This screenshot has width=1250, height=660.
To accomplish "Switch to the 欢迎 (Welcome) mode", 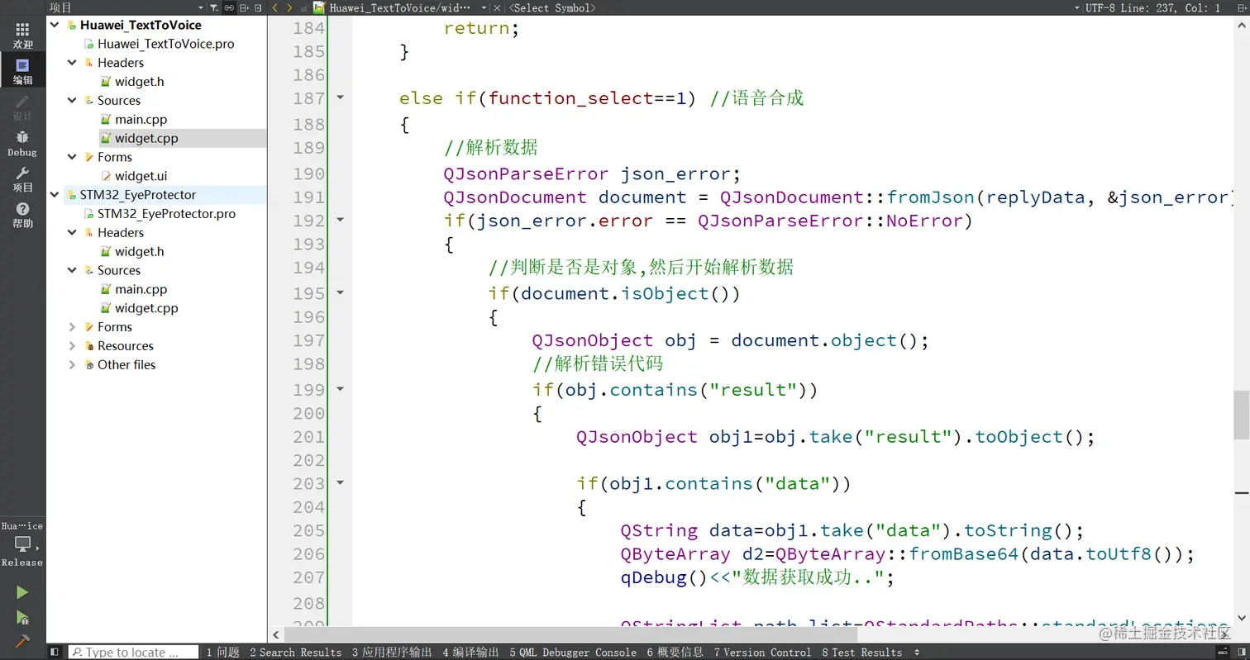I will 21,36.
